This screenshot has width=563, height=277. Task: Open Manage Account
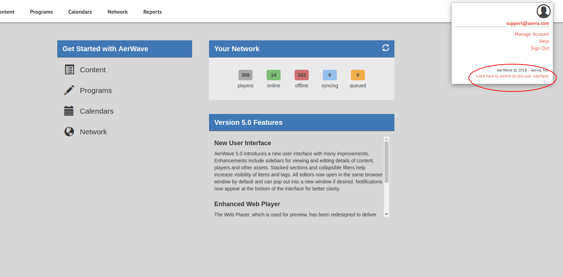532,34
